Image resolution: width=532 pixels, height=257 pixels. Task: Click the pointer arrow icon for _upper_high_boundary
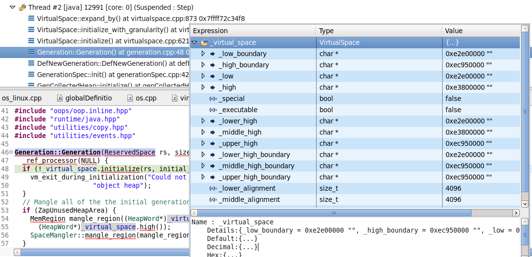[213, 177]
